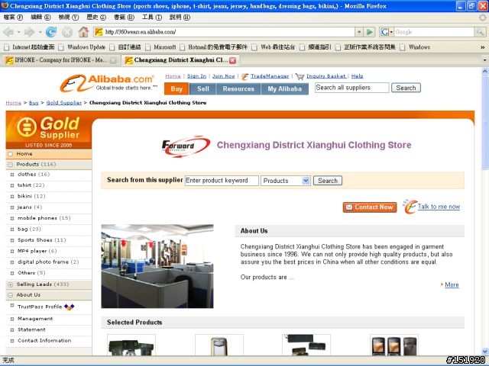489x366 pixels.
Task: Collapse the Products section in the sidebar
Action: 10,165
